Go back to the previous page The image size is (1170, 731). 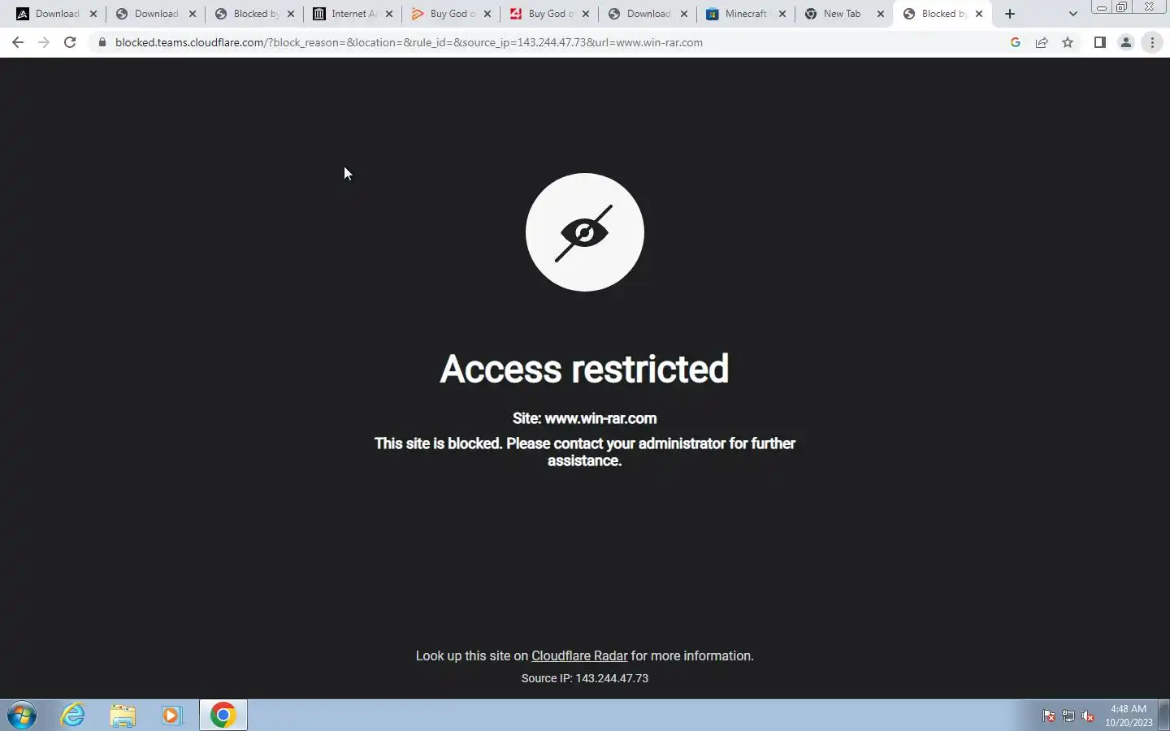(18, 42)
